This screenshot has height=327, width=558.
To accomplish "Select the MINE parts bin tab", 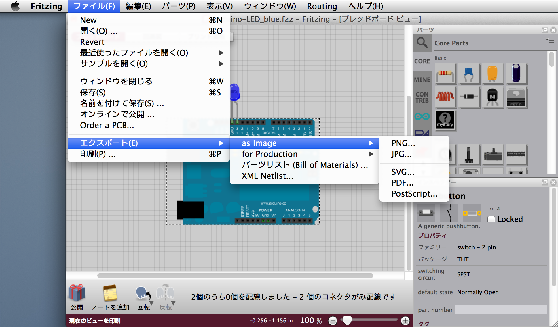I will click(x=422, y=80).
